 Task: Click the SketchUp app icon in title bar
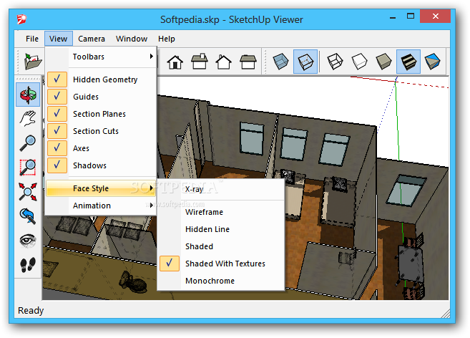[21, 19]
